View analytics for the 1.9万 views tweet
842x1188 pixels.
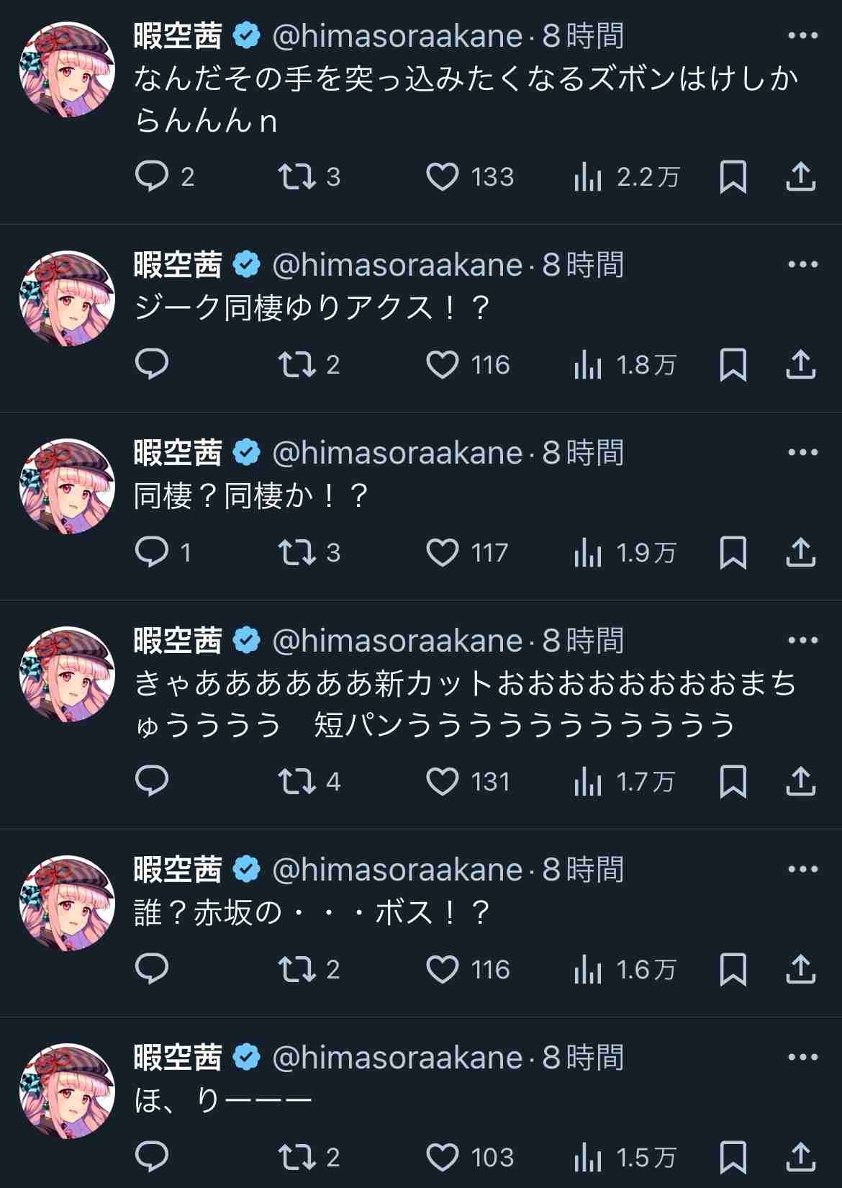pyautogui.click(x=625, y=553)
